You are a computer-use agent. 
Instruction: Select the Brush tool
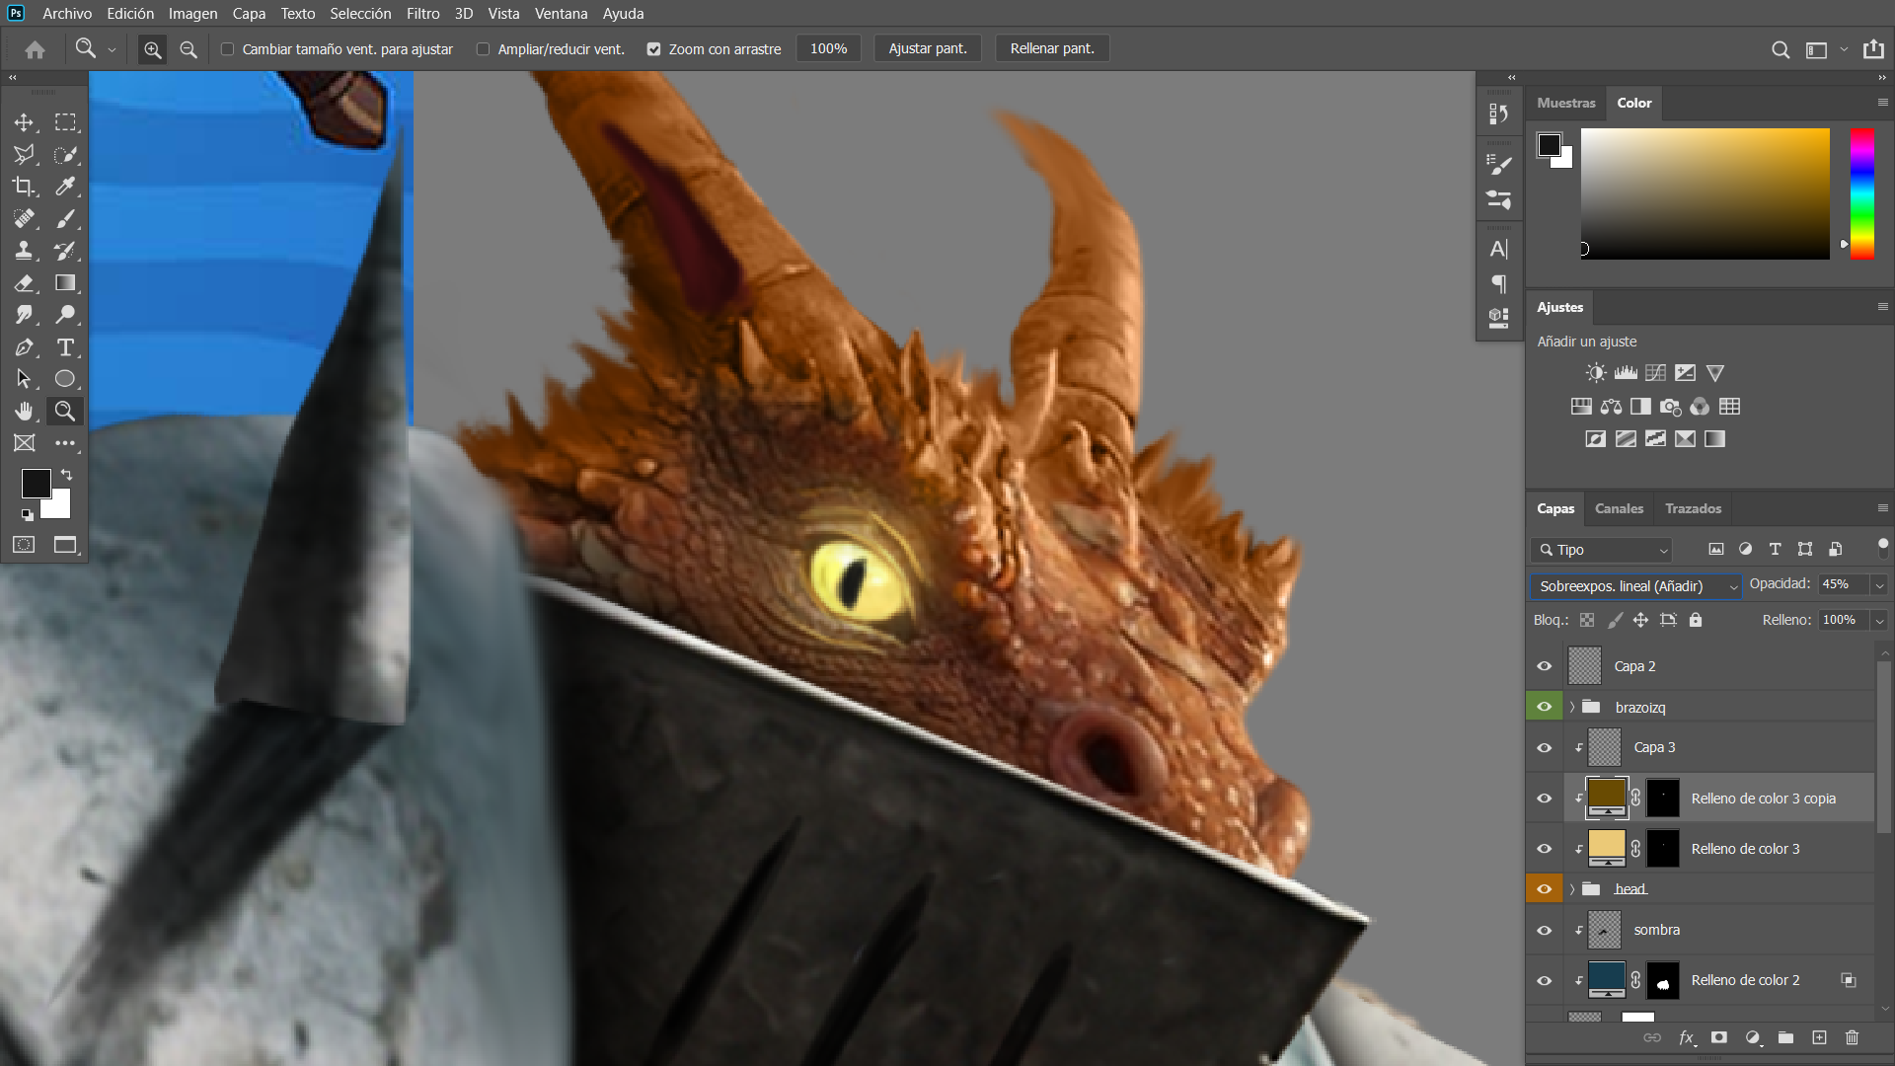(x=65, y=219)
